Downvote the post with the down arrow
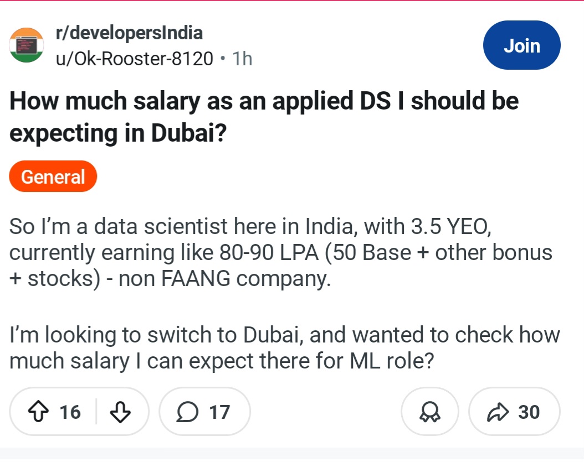 tap(120, 412)
